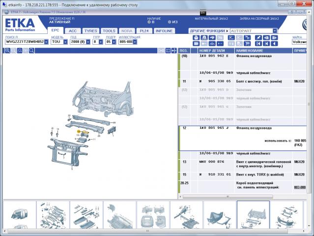Image resolution: width=314 pixels, height=236 pixels.
Task: Open the 803.000 illustration link
Action: [x=300, y=187]
